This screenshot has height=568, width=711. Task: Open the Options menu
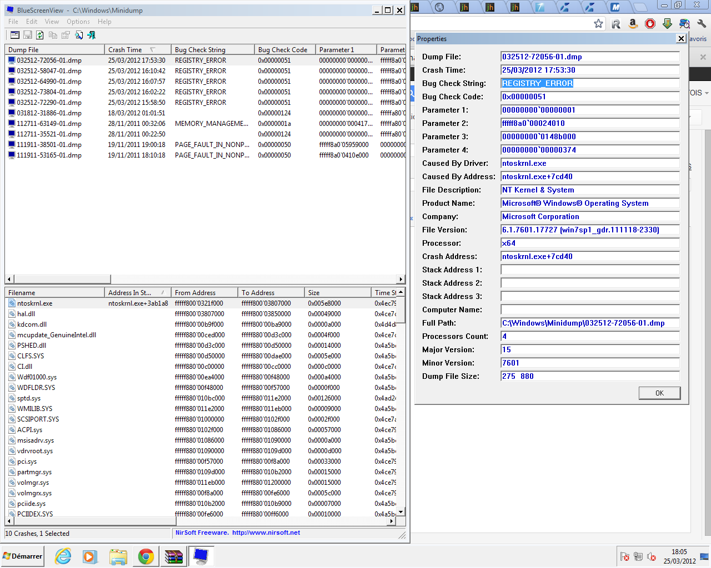pyautogui.click(x=78, y=22)
